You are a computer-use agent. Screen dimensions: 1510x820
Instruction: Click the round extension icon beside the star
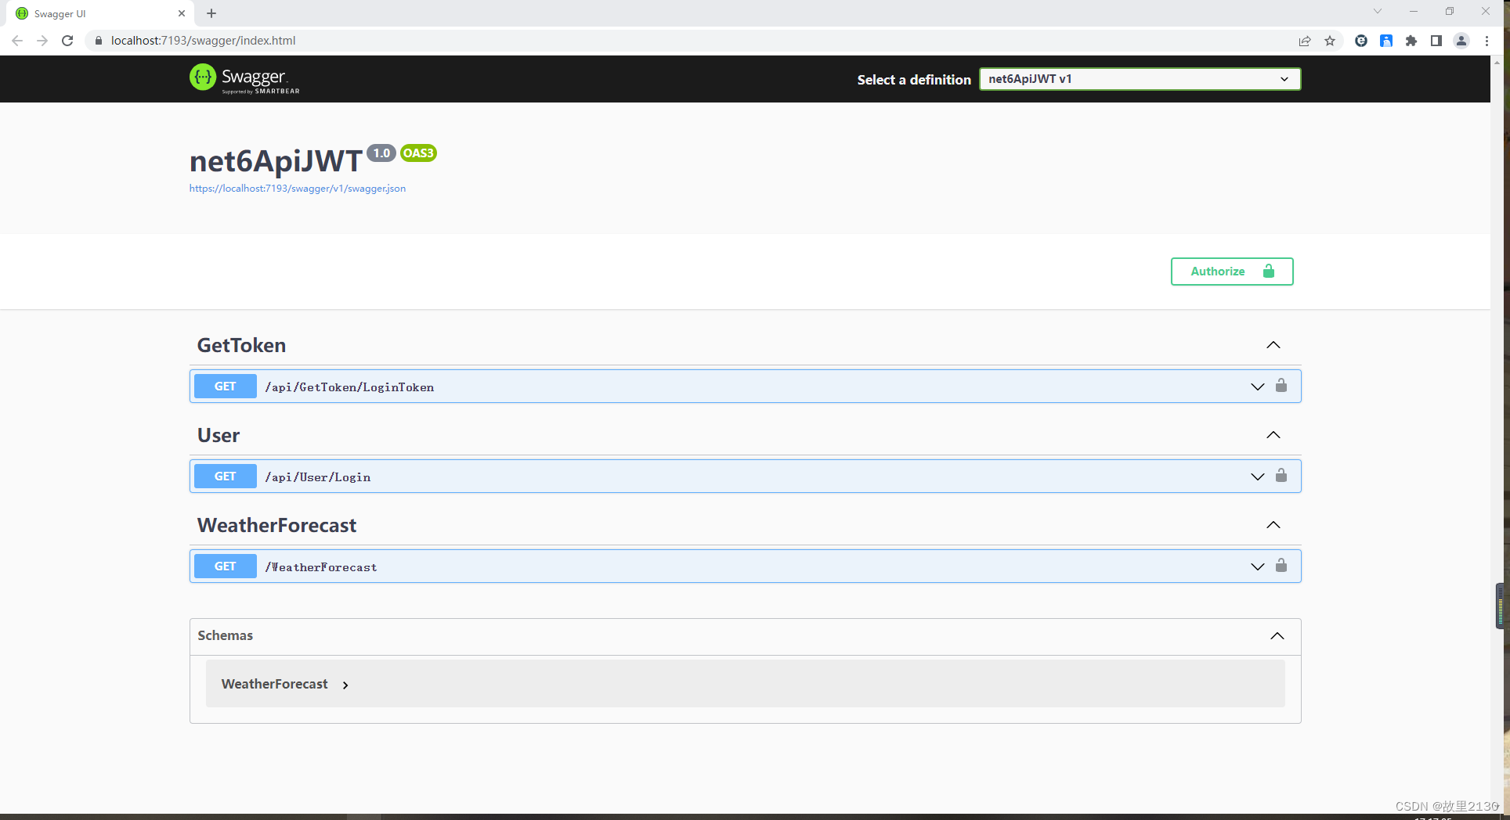[x=1361, y=41]
